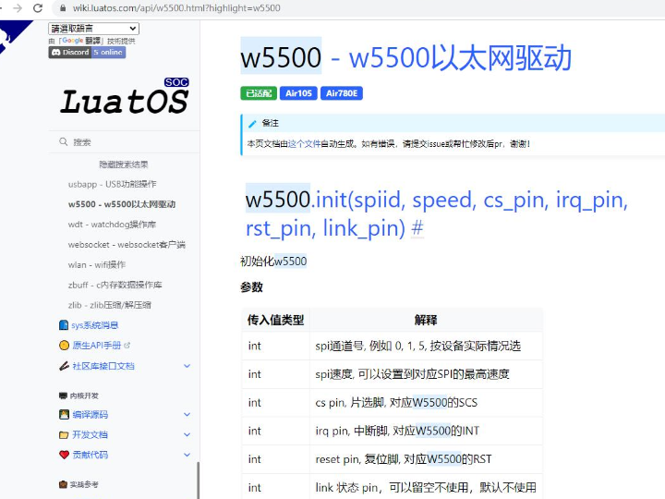Click the Air105 badge

pyautogui.click(x=298, y=93)
